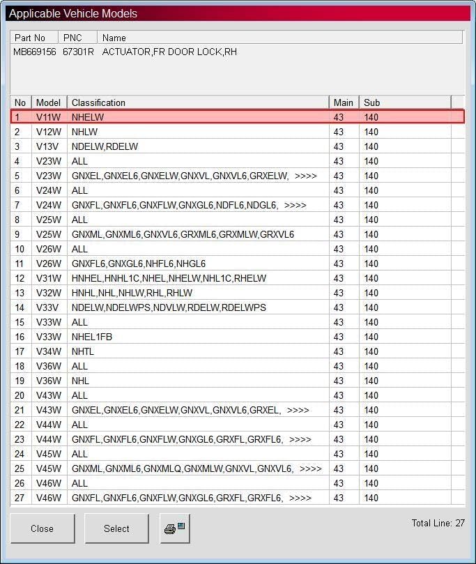
Task: Click the No column header
Action: 21,102
